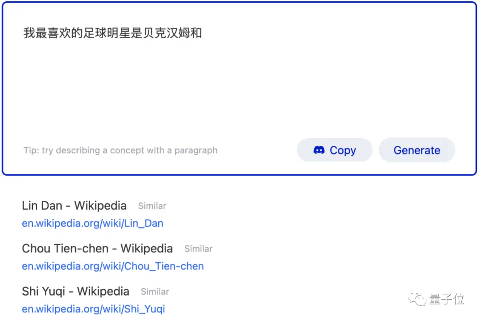Find results similar to Lin Dan
This screenshot has width=480, height=320.
tap(152, 206)
